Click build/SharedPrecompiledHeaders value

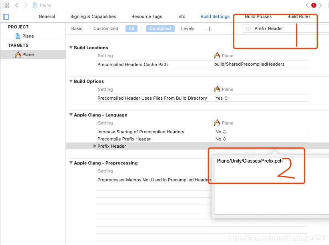point(249,64)
